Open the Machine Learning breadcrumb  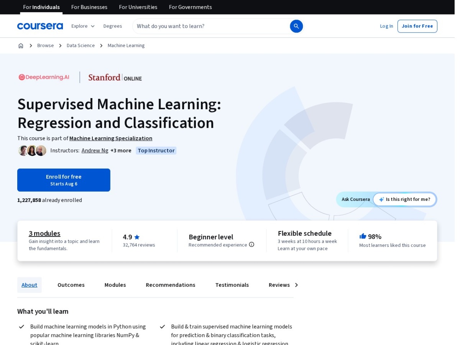126,46
